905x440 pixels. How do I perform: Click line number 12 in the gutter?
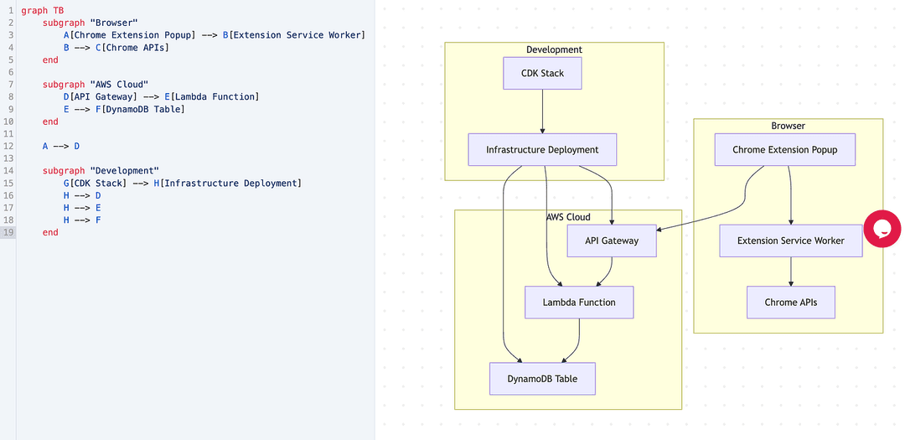9,146
